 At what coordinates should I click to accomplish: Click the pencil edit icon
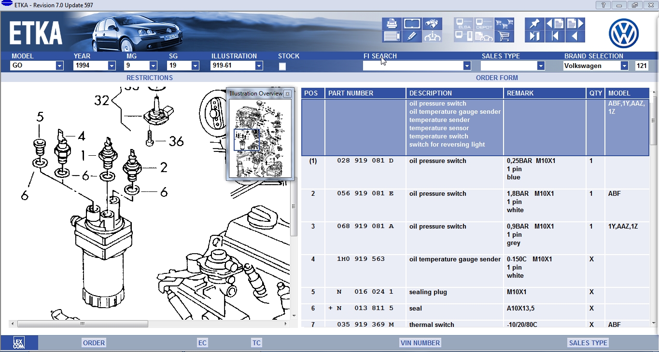coord(412,36)
